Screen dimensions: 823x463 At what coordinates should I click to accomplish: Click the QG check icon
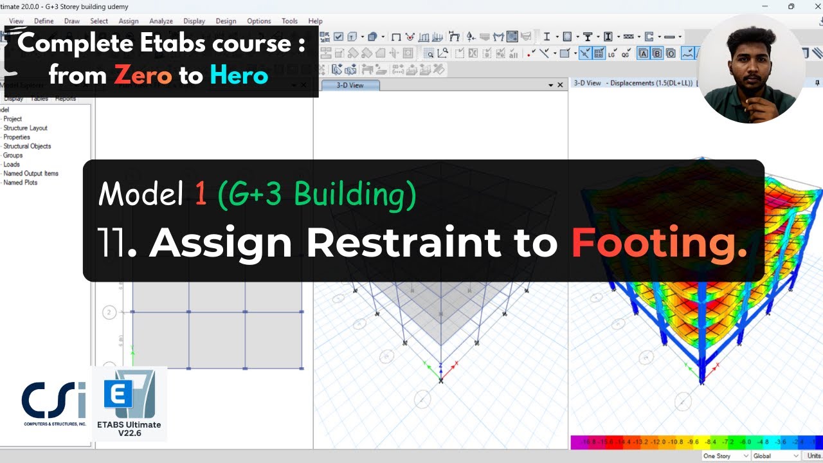pos(626,53)
